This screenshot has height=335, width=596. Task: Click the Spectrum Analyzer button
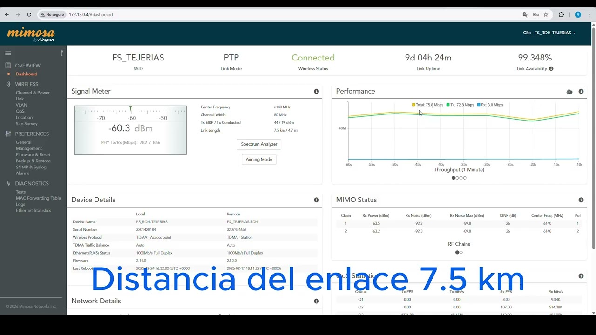click(x=259, y=144)
